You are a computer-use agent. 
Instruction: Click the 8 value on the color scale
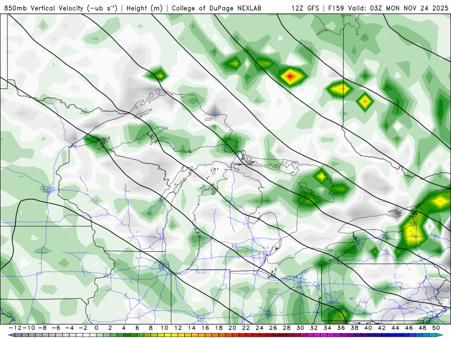(151, 328)
